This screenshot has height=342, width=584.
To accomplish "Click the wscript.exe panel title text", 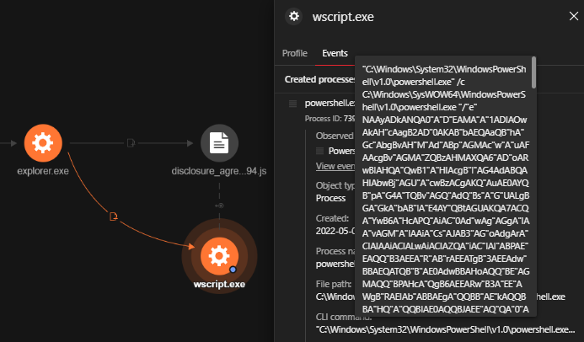I will coord(342,16).
